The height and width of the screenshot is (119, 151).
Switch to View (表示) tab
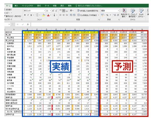click(62, 6)
